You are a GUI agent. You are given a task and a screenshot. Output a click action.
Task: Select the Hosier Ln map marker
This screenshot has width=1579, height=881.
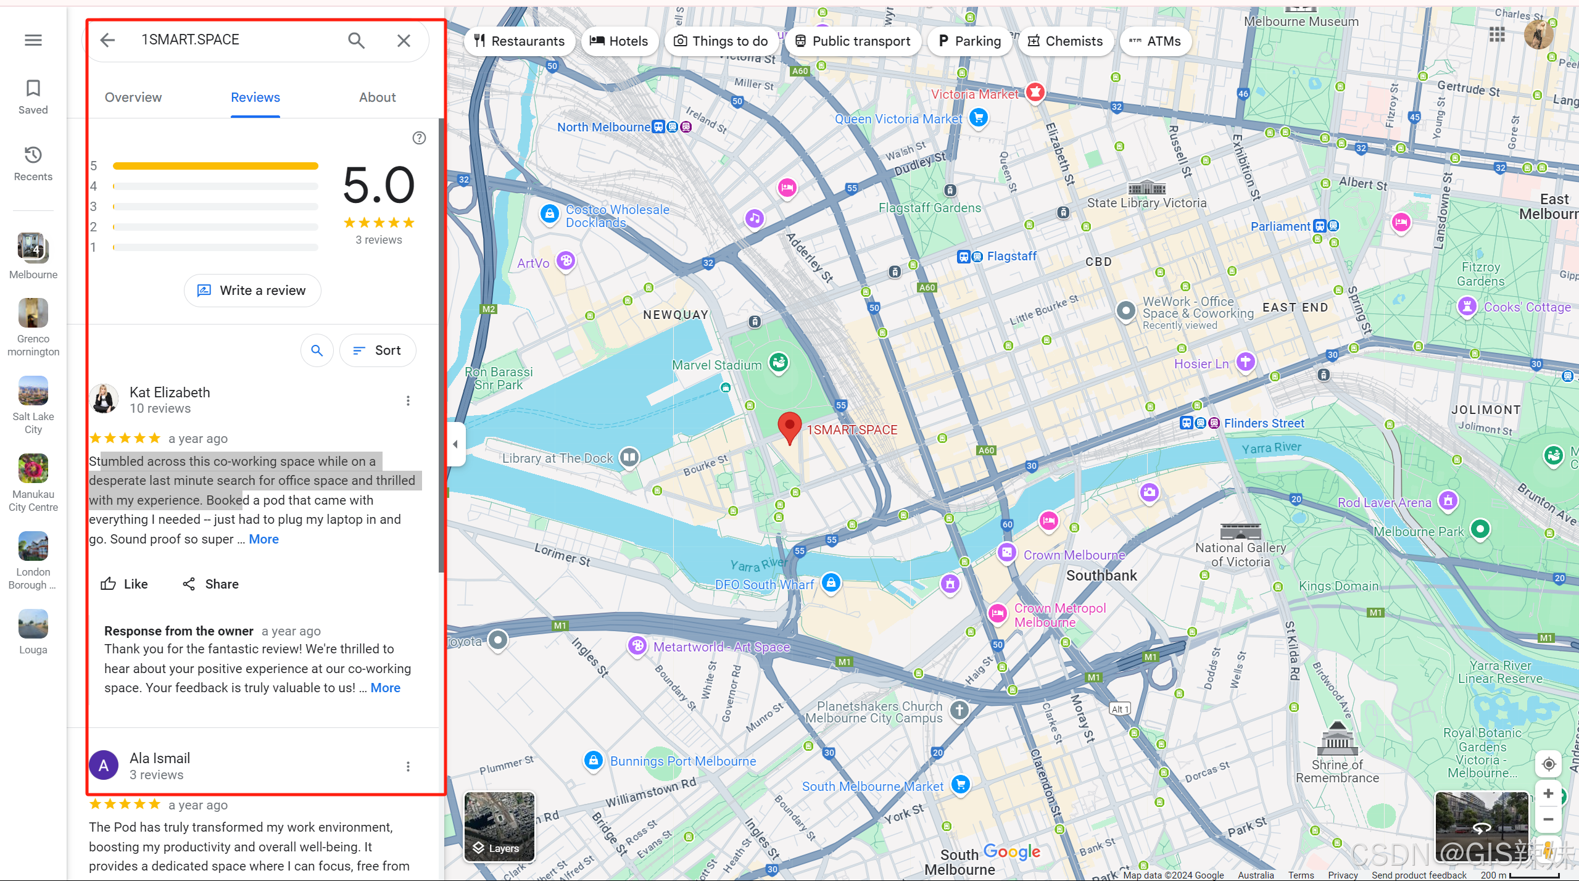pyautogui.click(x=1245, y=362)
